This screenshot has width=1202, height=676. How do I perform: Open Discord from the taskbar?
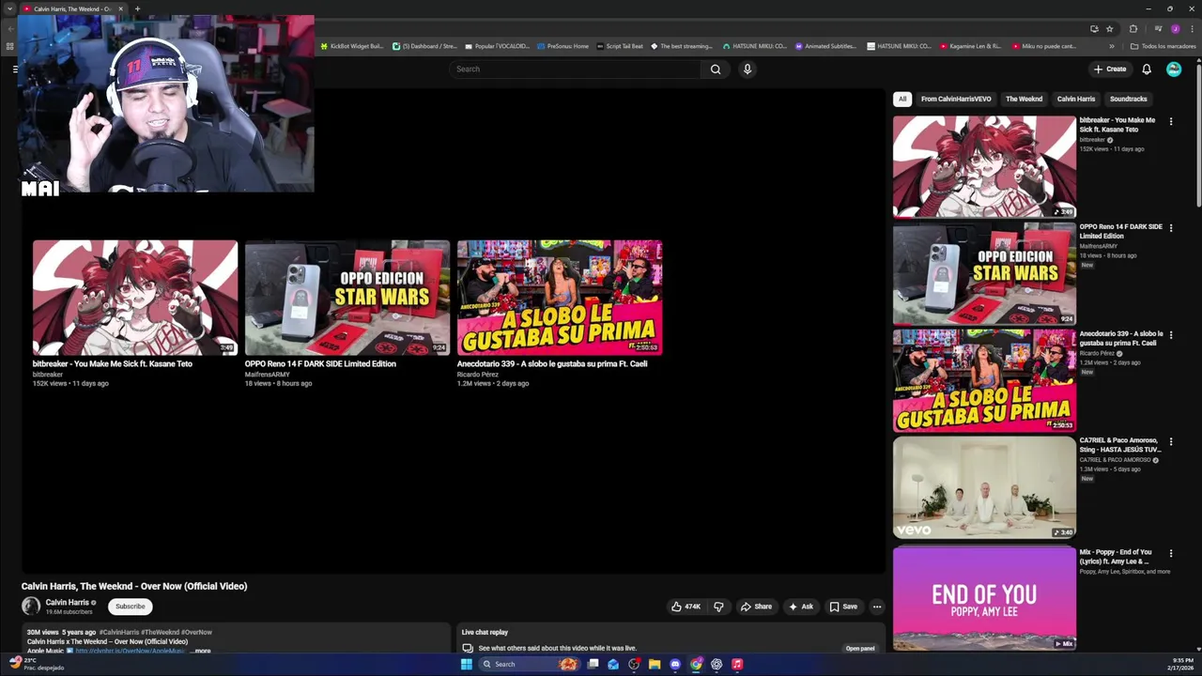(675, 664)
